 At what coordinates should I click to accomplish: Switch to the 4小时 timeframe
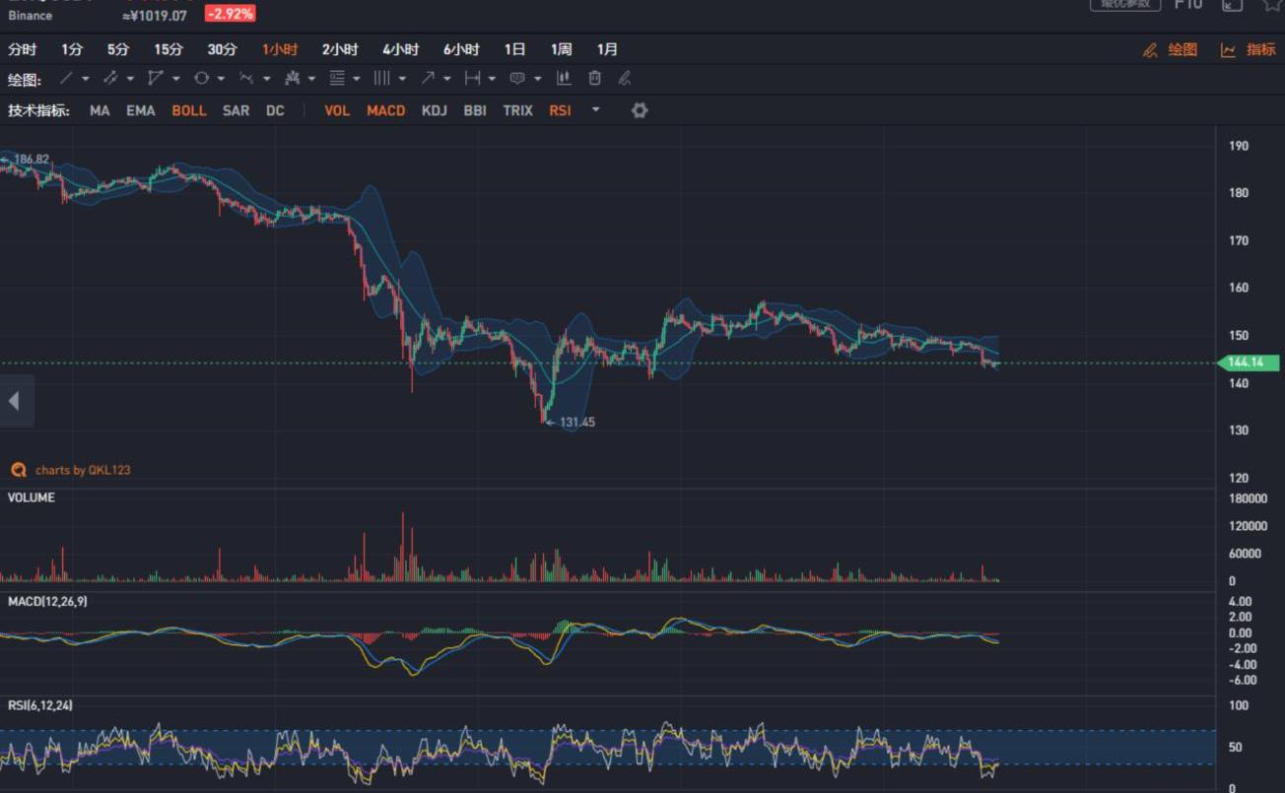point(400,49)
